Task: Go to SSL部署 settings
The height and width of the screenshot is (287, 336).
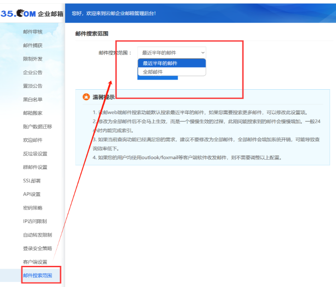Action: [32, 181]
